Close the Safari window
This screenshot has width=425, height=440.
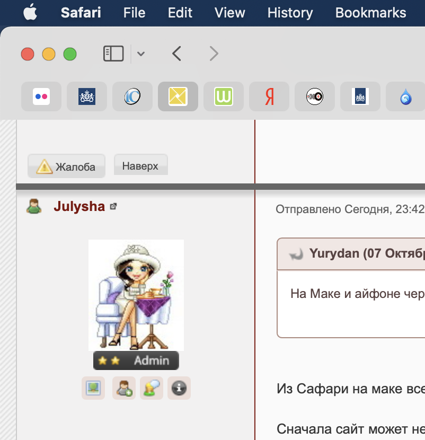[28, 54]
